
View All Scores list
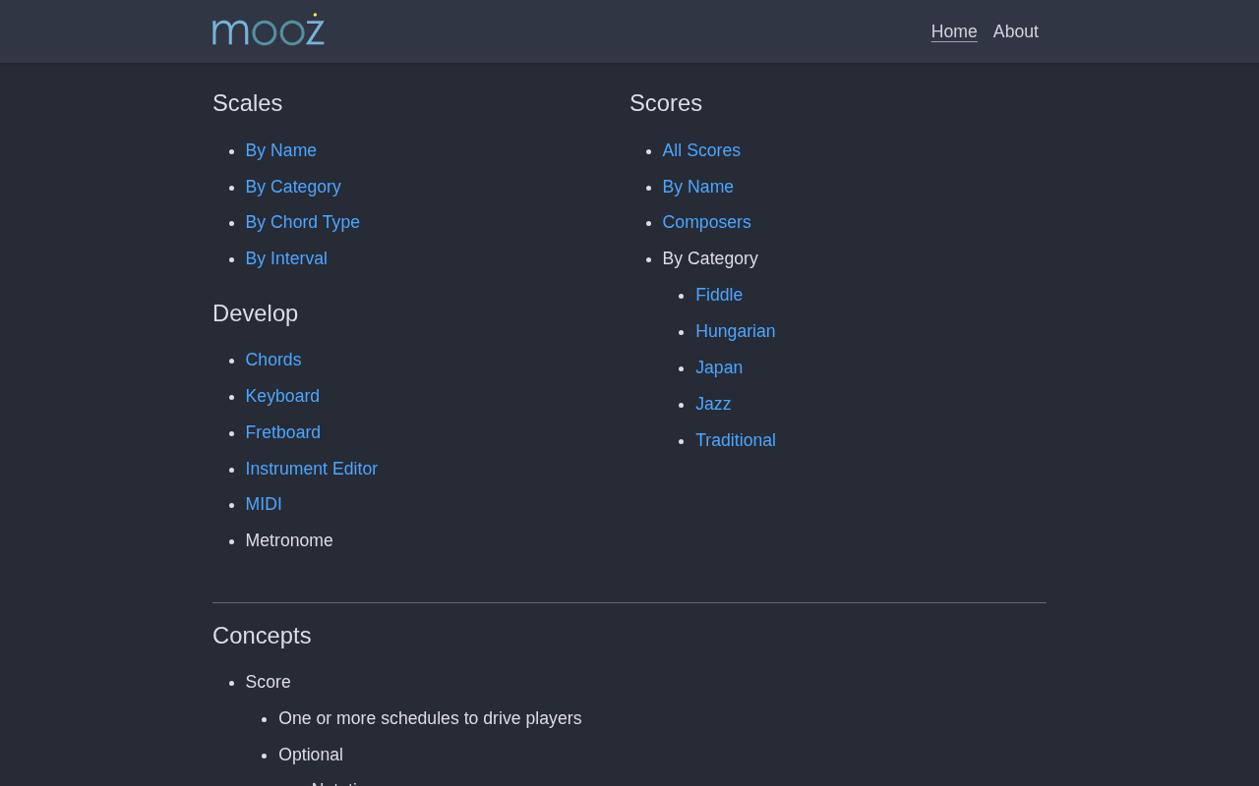[x=701, y=150]
